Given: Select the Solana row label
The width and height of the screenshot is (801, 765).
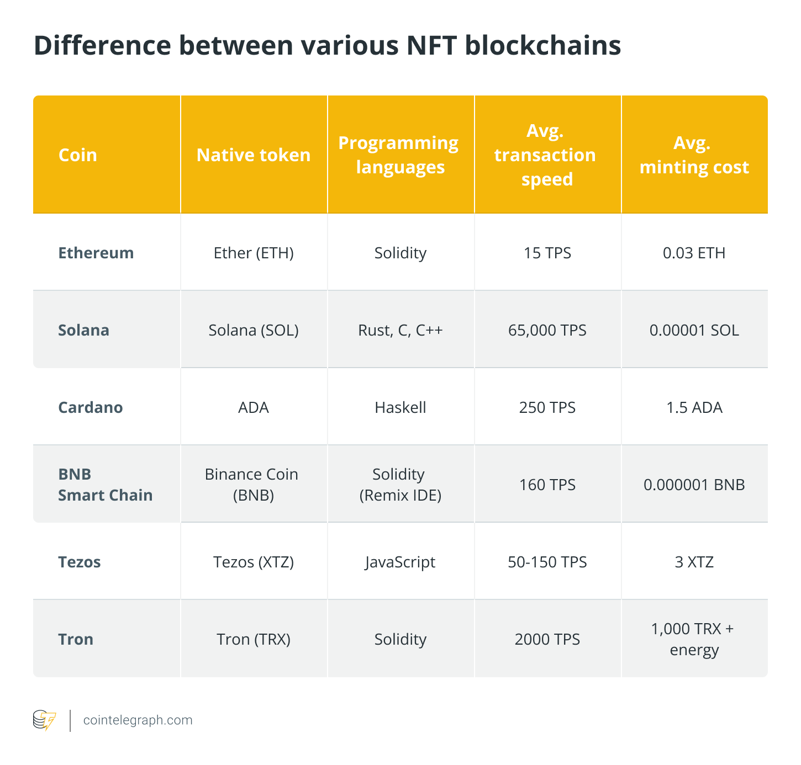Looking at the screenshot, I should (x=84, y=330).
